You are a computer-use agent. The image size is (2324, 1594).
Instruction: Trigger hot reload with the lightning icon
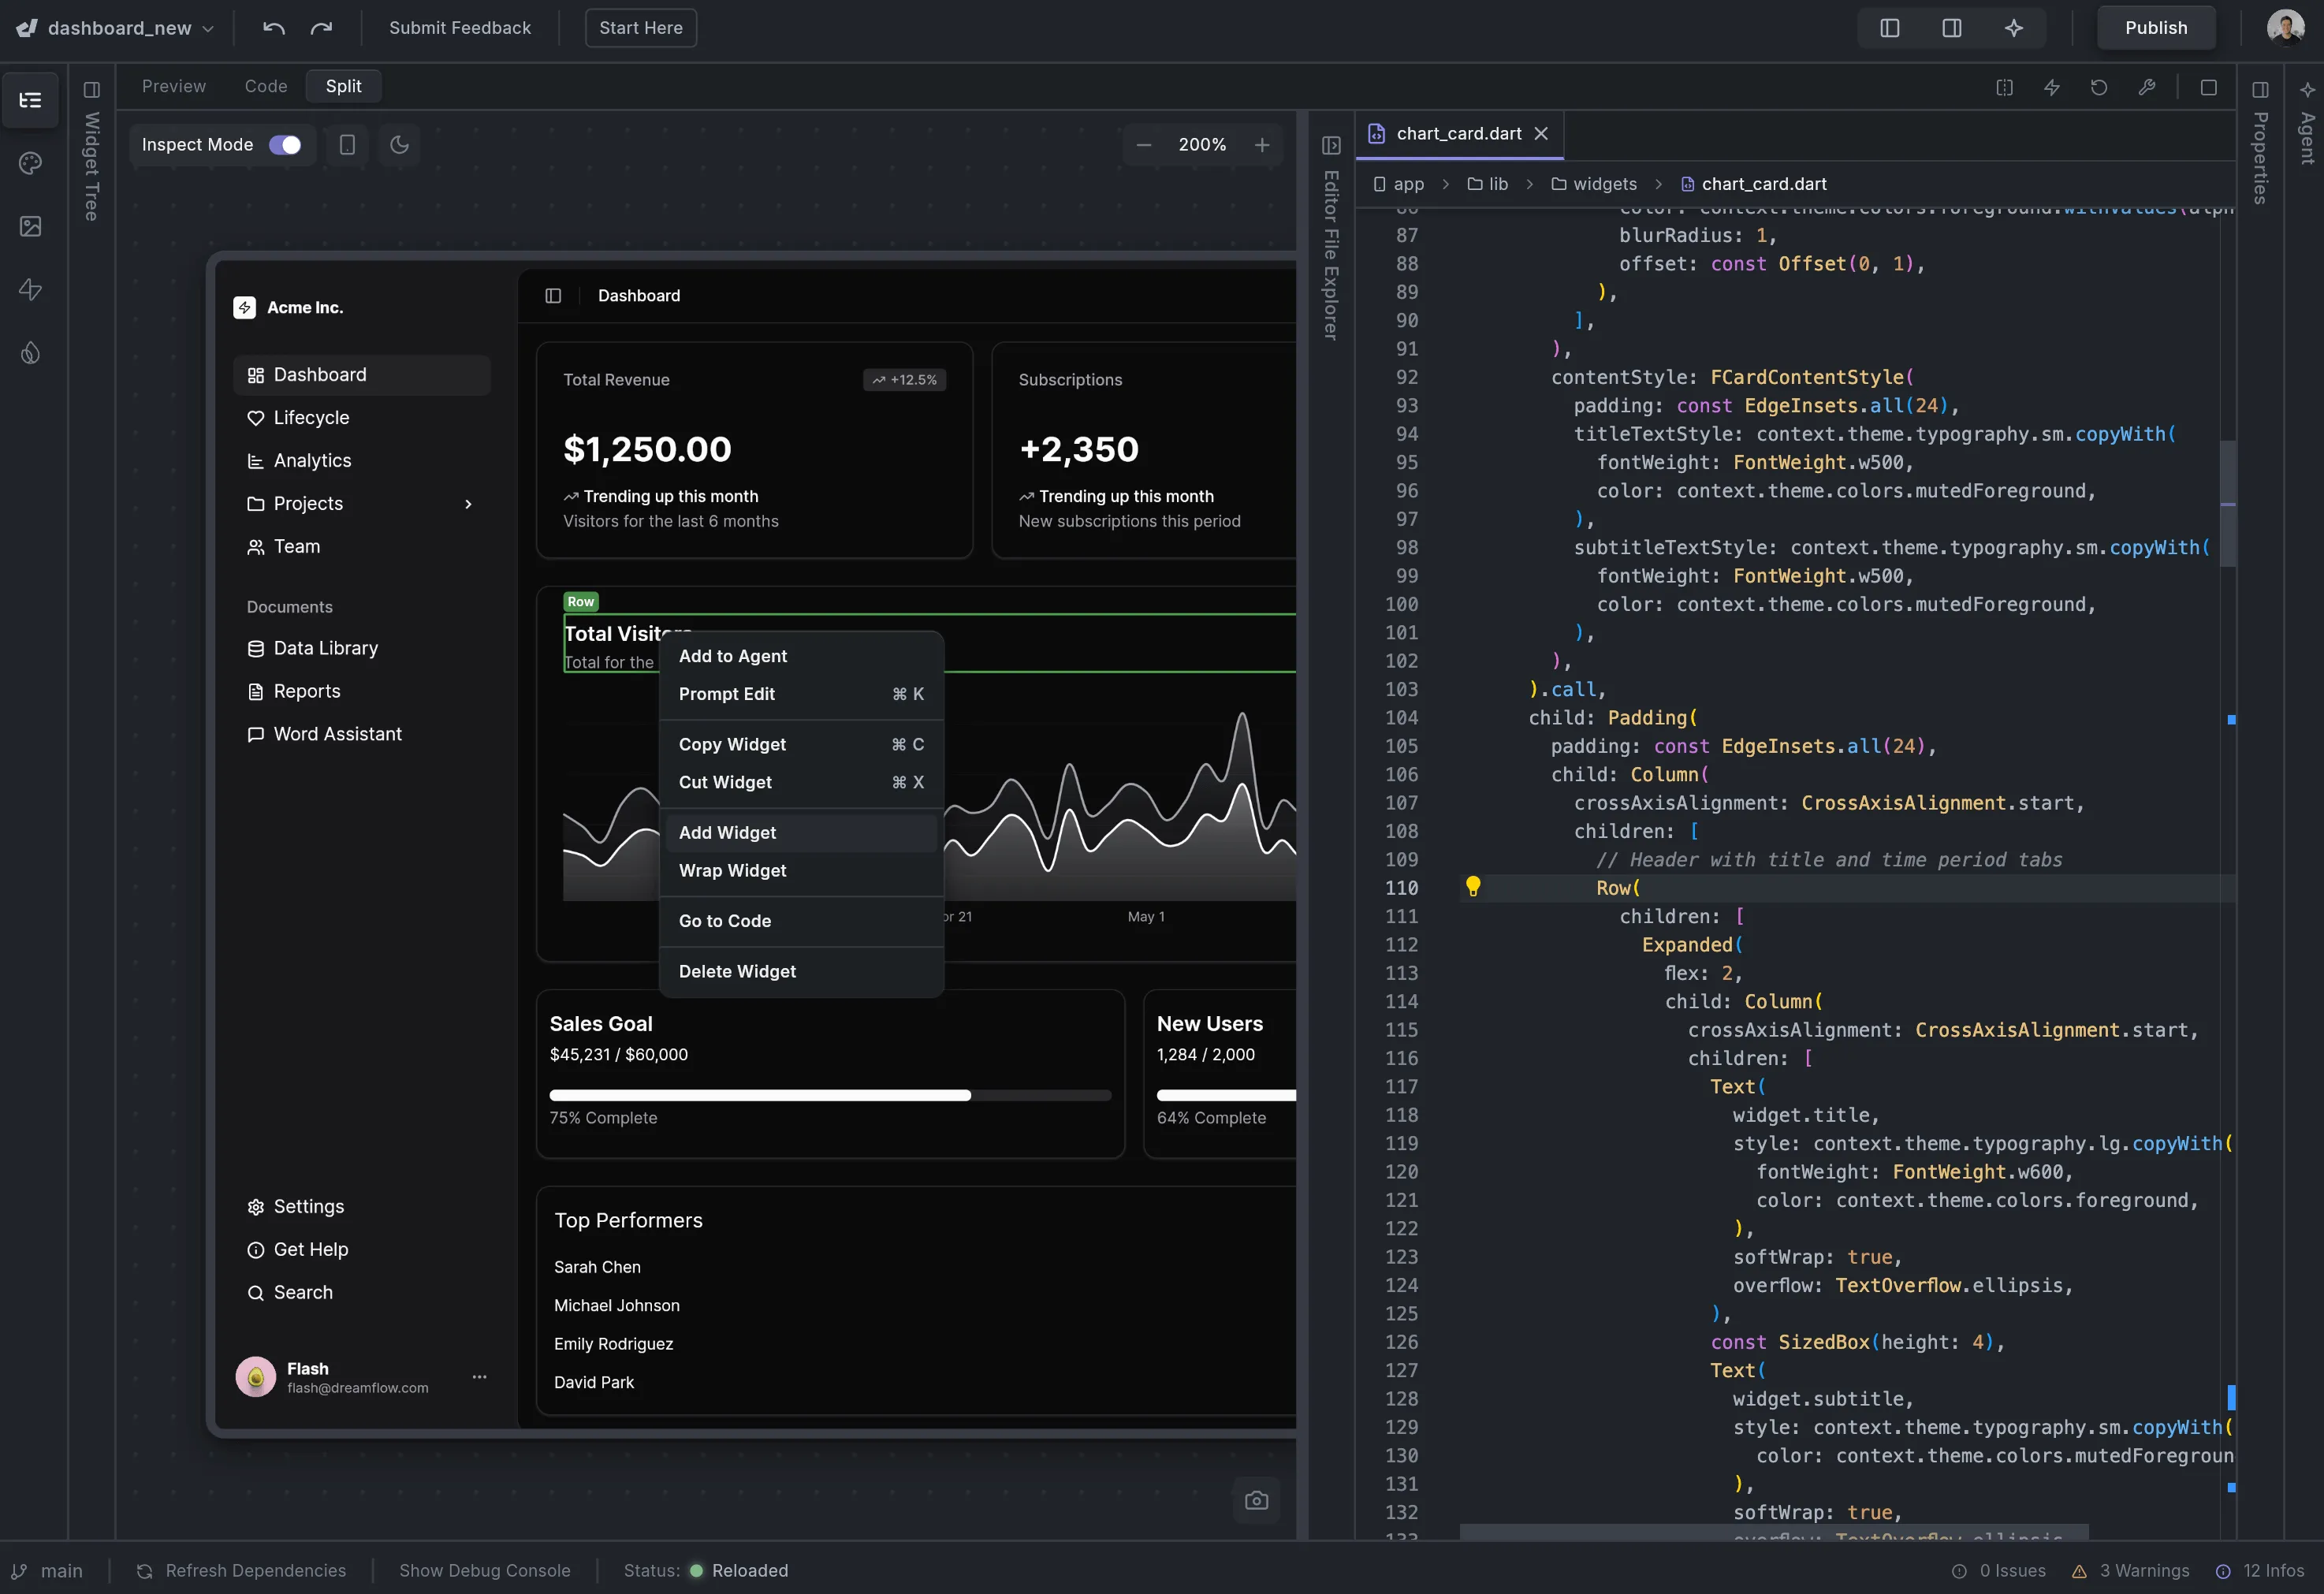point(2051,87)
